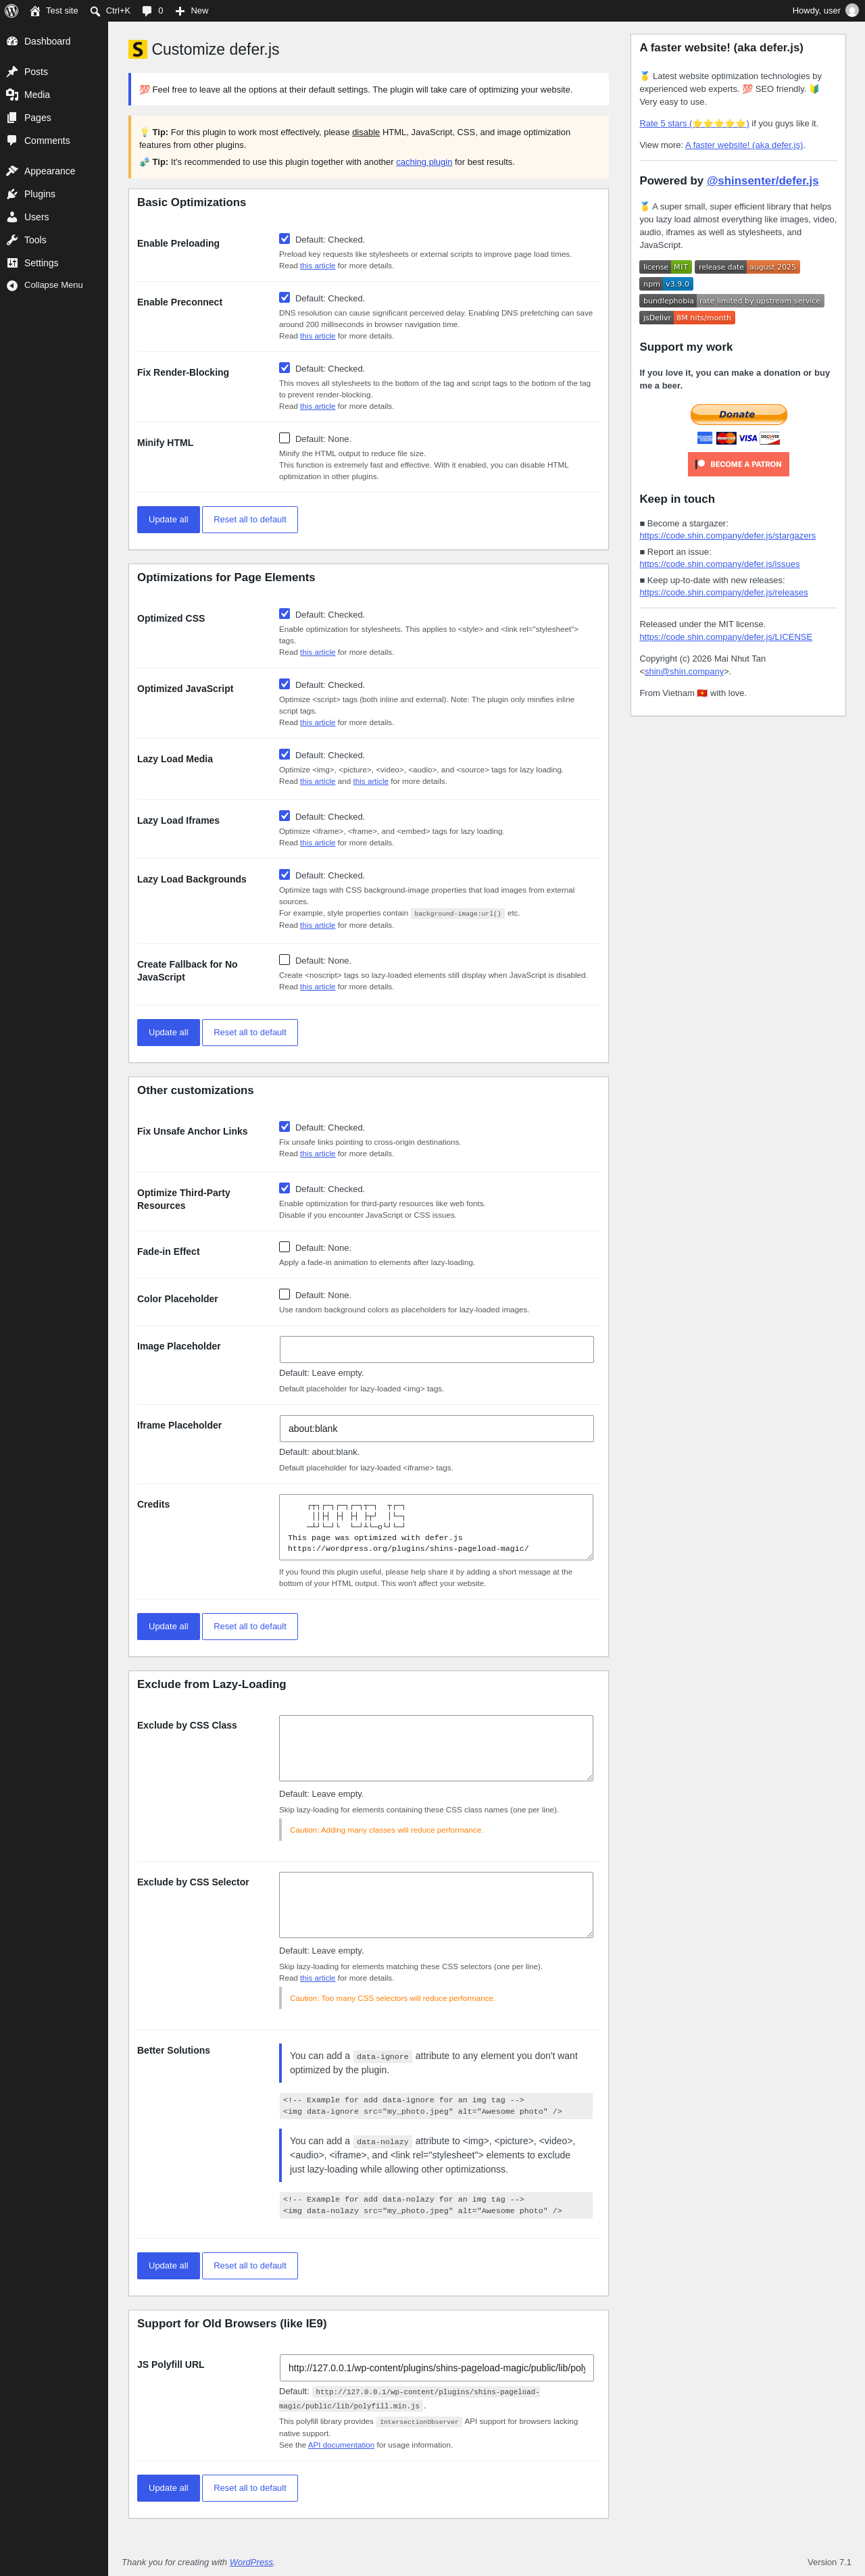Viewport: 865px width, 2576px height.
Task: Click the Exclude by CSS Class text area
Action: (436, 1748)
